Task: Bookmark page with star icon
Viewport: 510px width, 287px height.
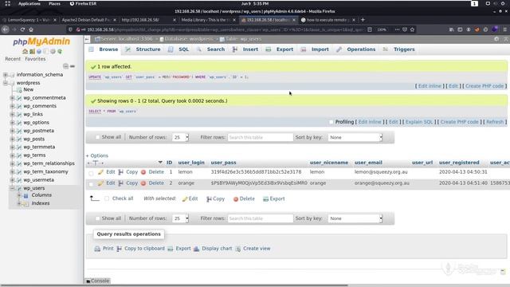Action: [412, 29]
